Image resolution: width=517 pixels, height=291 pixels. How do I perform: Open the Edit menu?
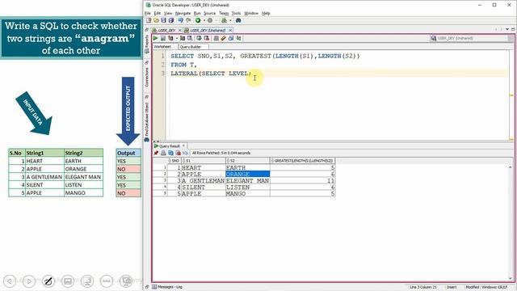(158, 13)
